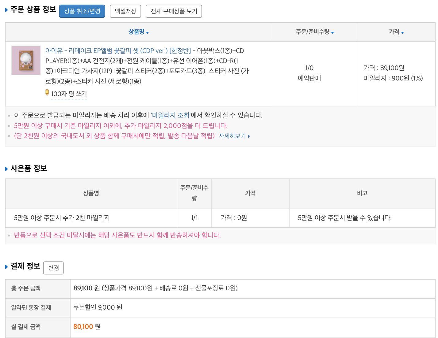Click the blue triangle beside 사은품 정보
Screen dimensions: 438x338
coord(6,169)
